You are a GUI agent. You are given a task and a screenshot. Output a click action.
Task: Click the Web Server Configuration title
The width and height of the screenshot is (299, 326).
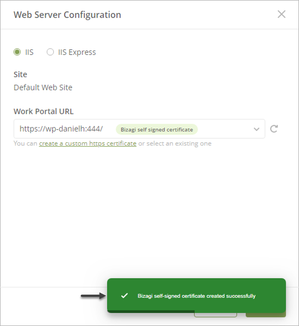pyautogui.click(x=67, y=15)
